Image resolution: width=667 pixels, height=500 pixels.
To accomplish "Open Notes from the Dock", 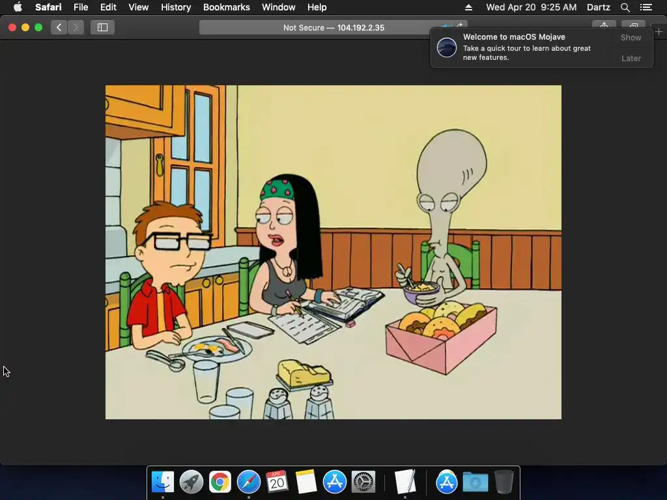I will coord(306,482).
